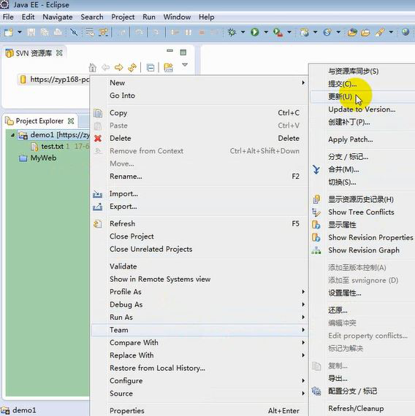Click the Pause toolbar icon
The height and width of the screenshot is (416, 415).
(x=189, y=32)
